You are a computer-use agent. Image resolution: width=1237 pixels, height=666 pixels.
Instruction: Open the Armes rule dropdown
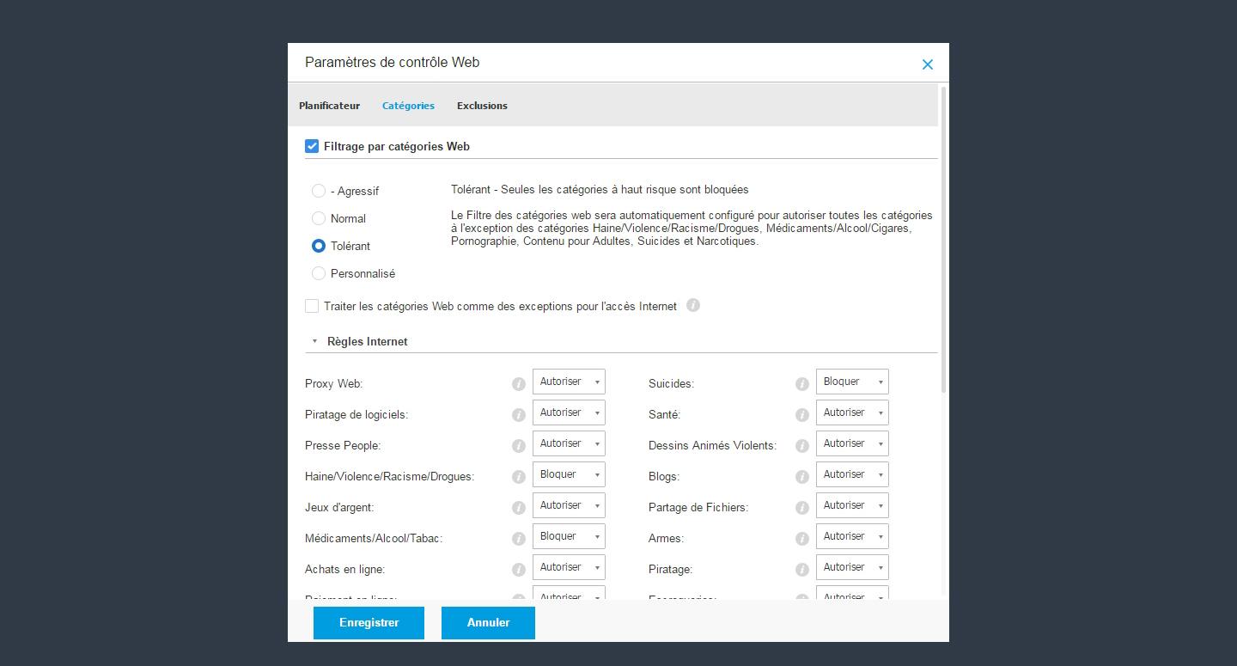point(852,536)
